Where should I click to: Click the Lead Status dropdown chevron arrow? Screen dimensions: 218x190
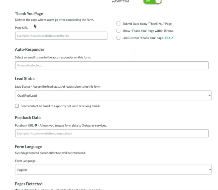pyautogui.click(x=210, y=96)
